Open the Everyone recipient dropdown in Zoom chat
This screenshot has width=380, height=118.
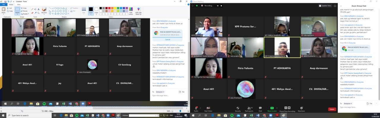tap(348, 104)
